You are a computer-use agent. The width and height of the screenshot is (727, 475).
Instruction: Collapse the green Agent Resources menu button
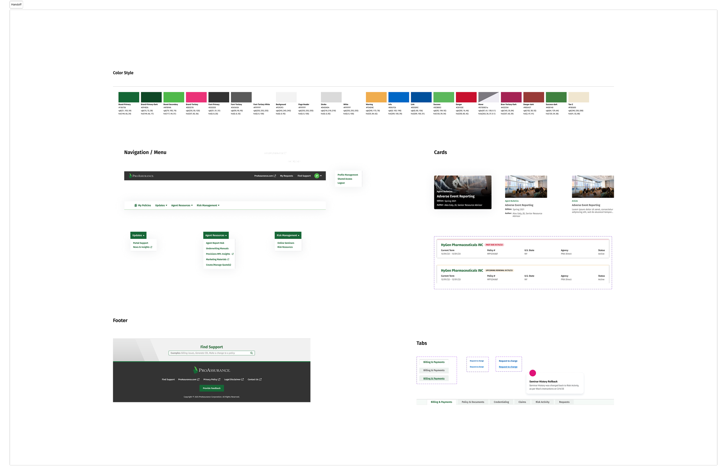pyautogui.click(x=216, y=235)
